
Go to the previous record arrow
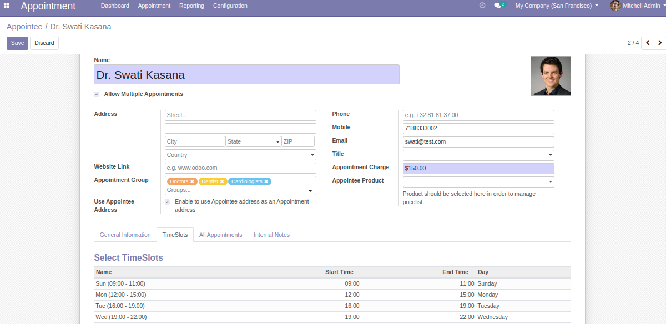(x=648, y=43)
